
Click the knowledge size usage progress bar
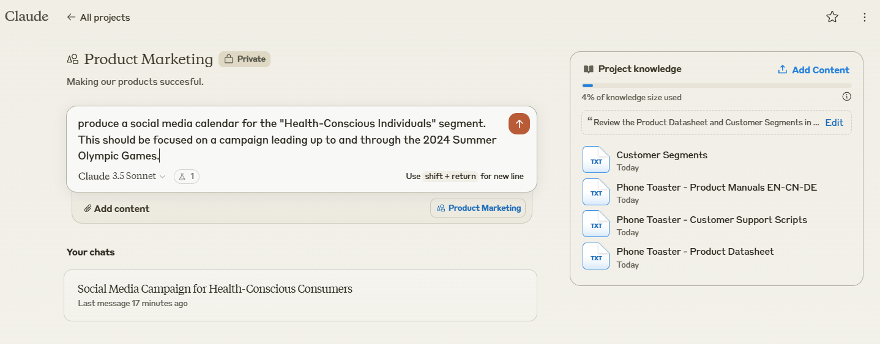click(x=716, y=86)
